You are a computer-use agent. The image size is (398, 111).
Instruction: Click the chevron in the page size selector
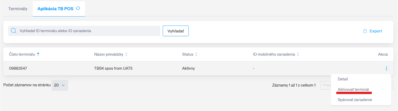tap(63, 85)
